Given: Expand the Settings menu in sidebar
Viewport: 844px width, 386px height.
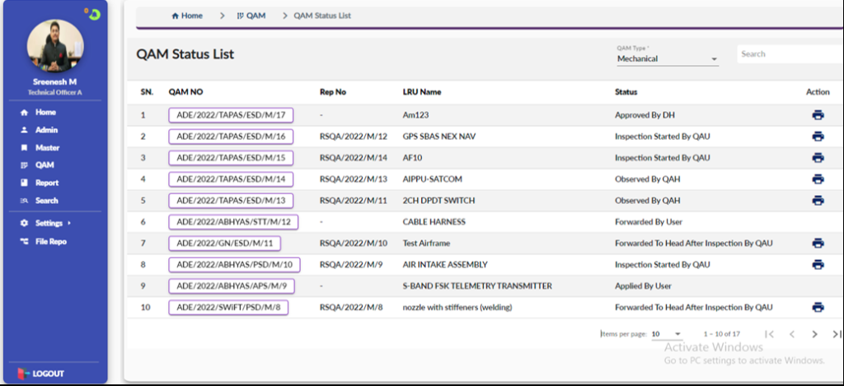Looking at the screenshot, I should pos(51,223).
